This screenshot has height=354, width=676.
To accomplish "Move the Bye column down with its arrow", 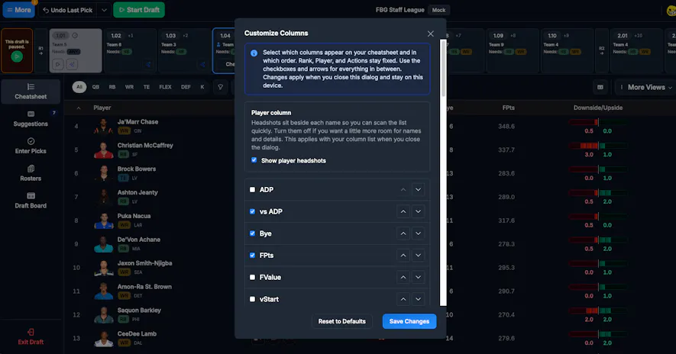I will coord(418,233).
